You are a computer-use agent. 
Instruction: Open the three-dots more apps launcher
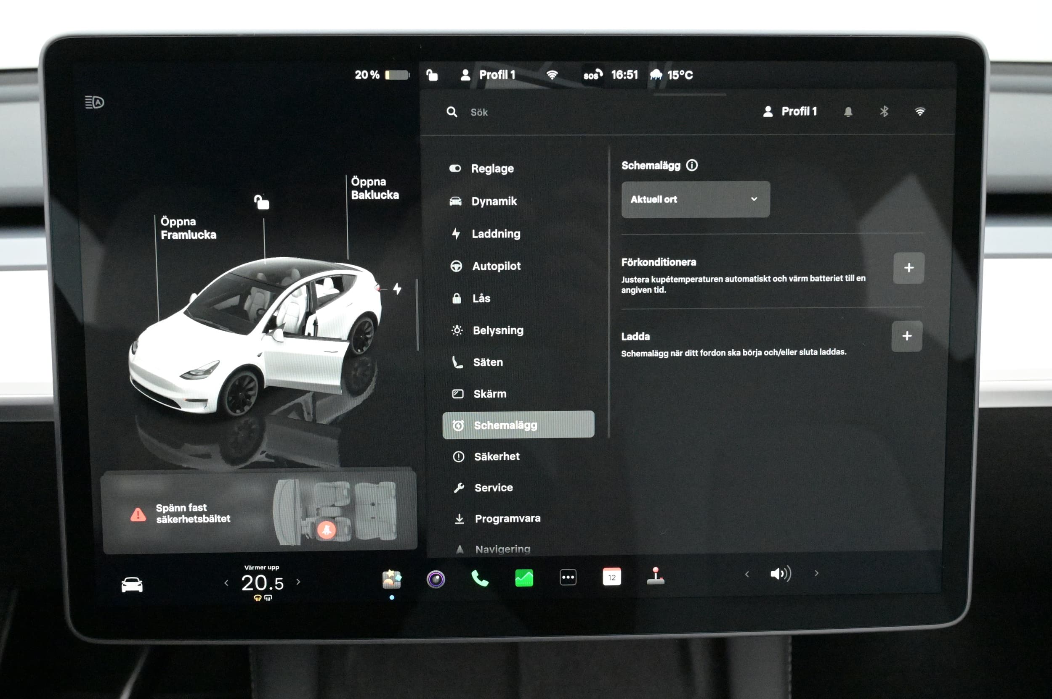pos(568,577)
